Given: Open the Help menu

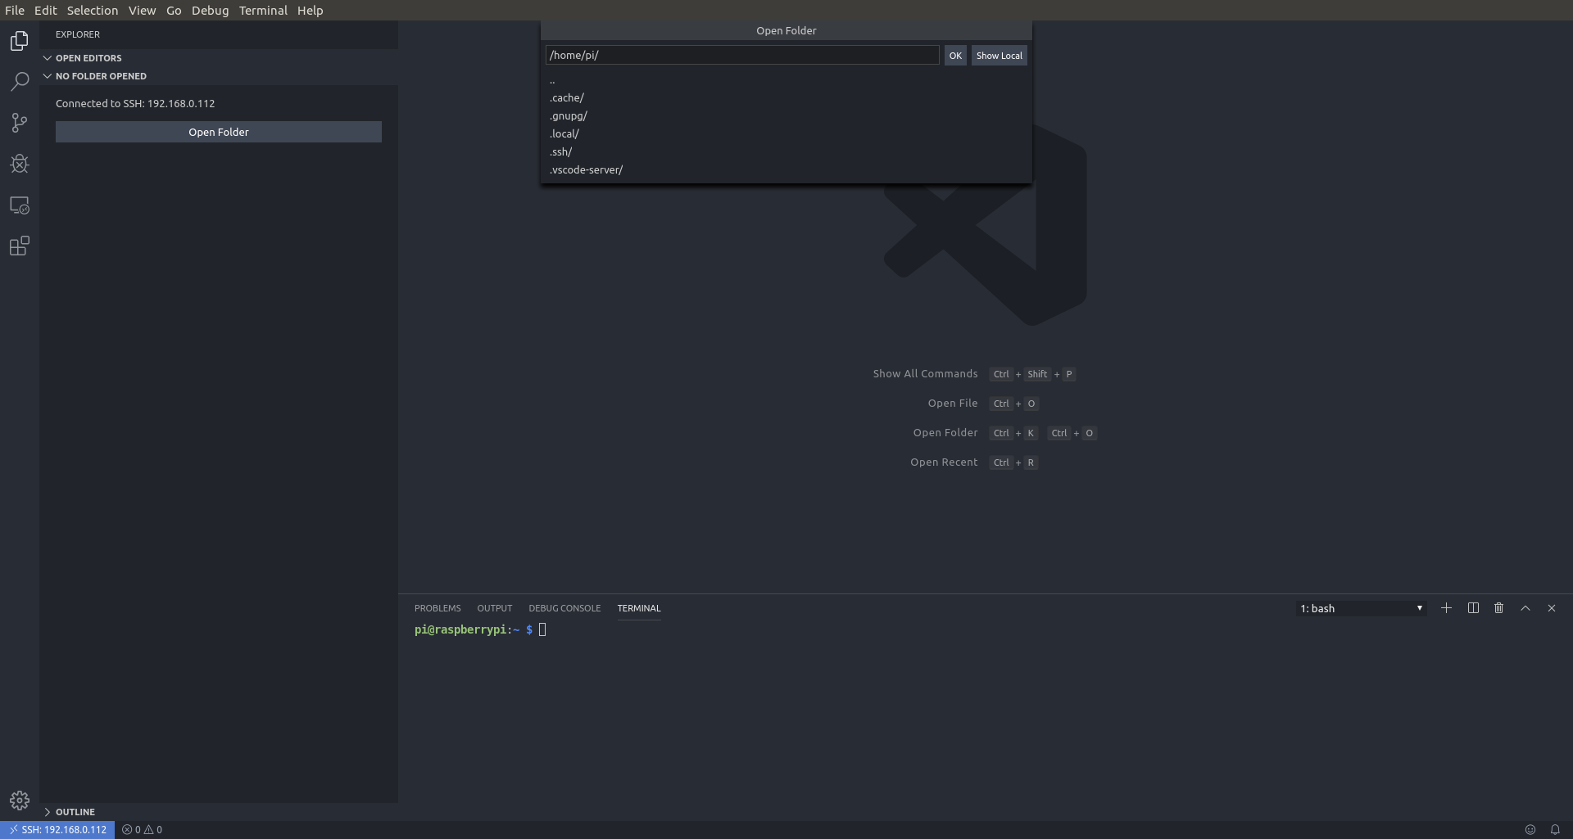Looking at the screenshot, I should [310, 10].
